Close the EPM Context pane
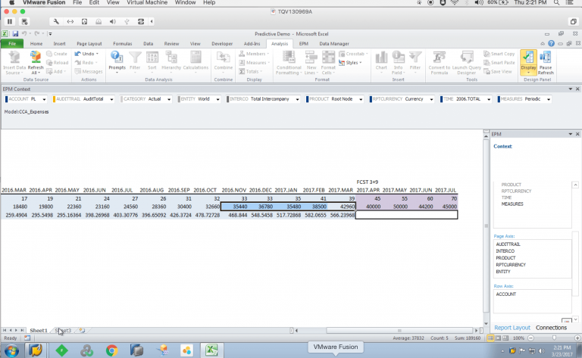Image resolution: width=582 pixels, height=358 pixels. [577, 89]
